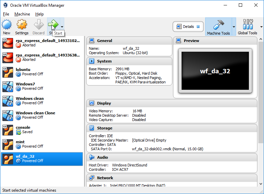Click the Network section icon
This screenshot has height=194, width=264.
click(91, 178)
